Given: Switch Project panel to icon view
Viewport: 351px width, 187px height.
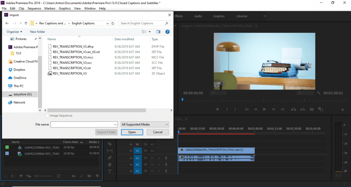Looking at the screenshot, I should tap(21, 176).
